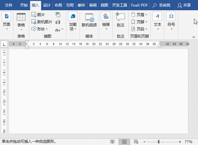
Task: Switch to Web Layout view
Action: [x=135, y=142]
